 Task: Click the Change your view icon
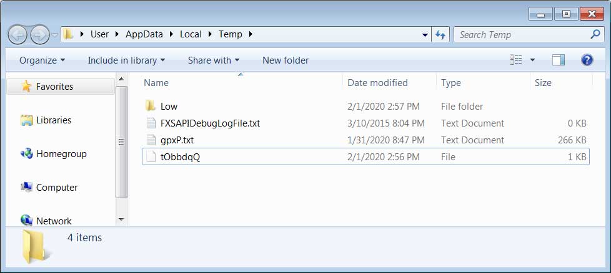pyautogui.click(x=515, y=60)
